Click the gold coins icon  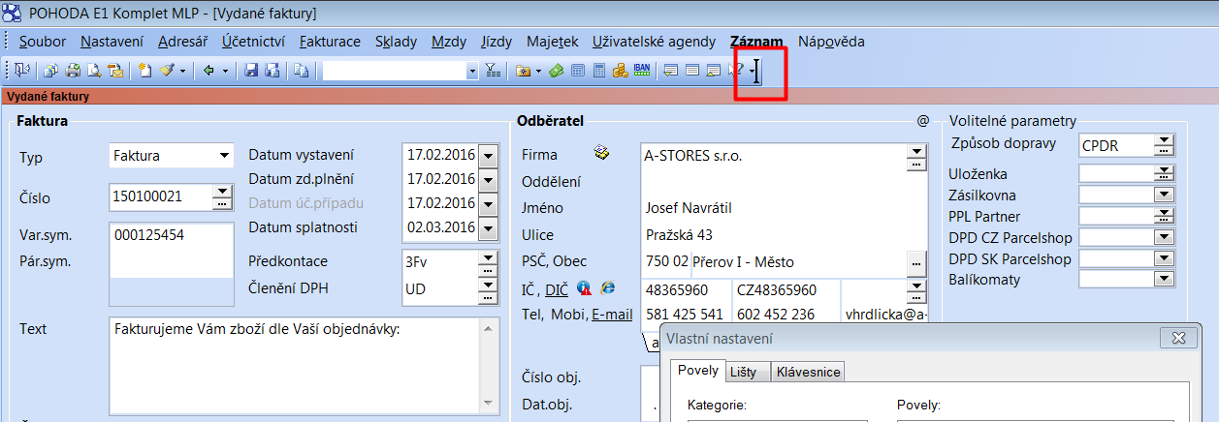click(620, 70)
